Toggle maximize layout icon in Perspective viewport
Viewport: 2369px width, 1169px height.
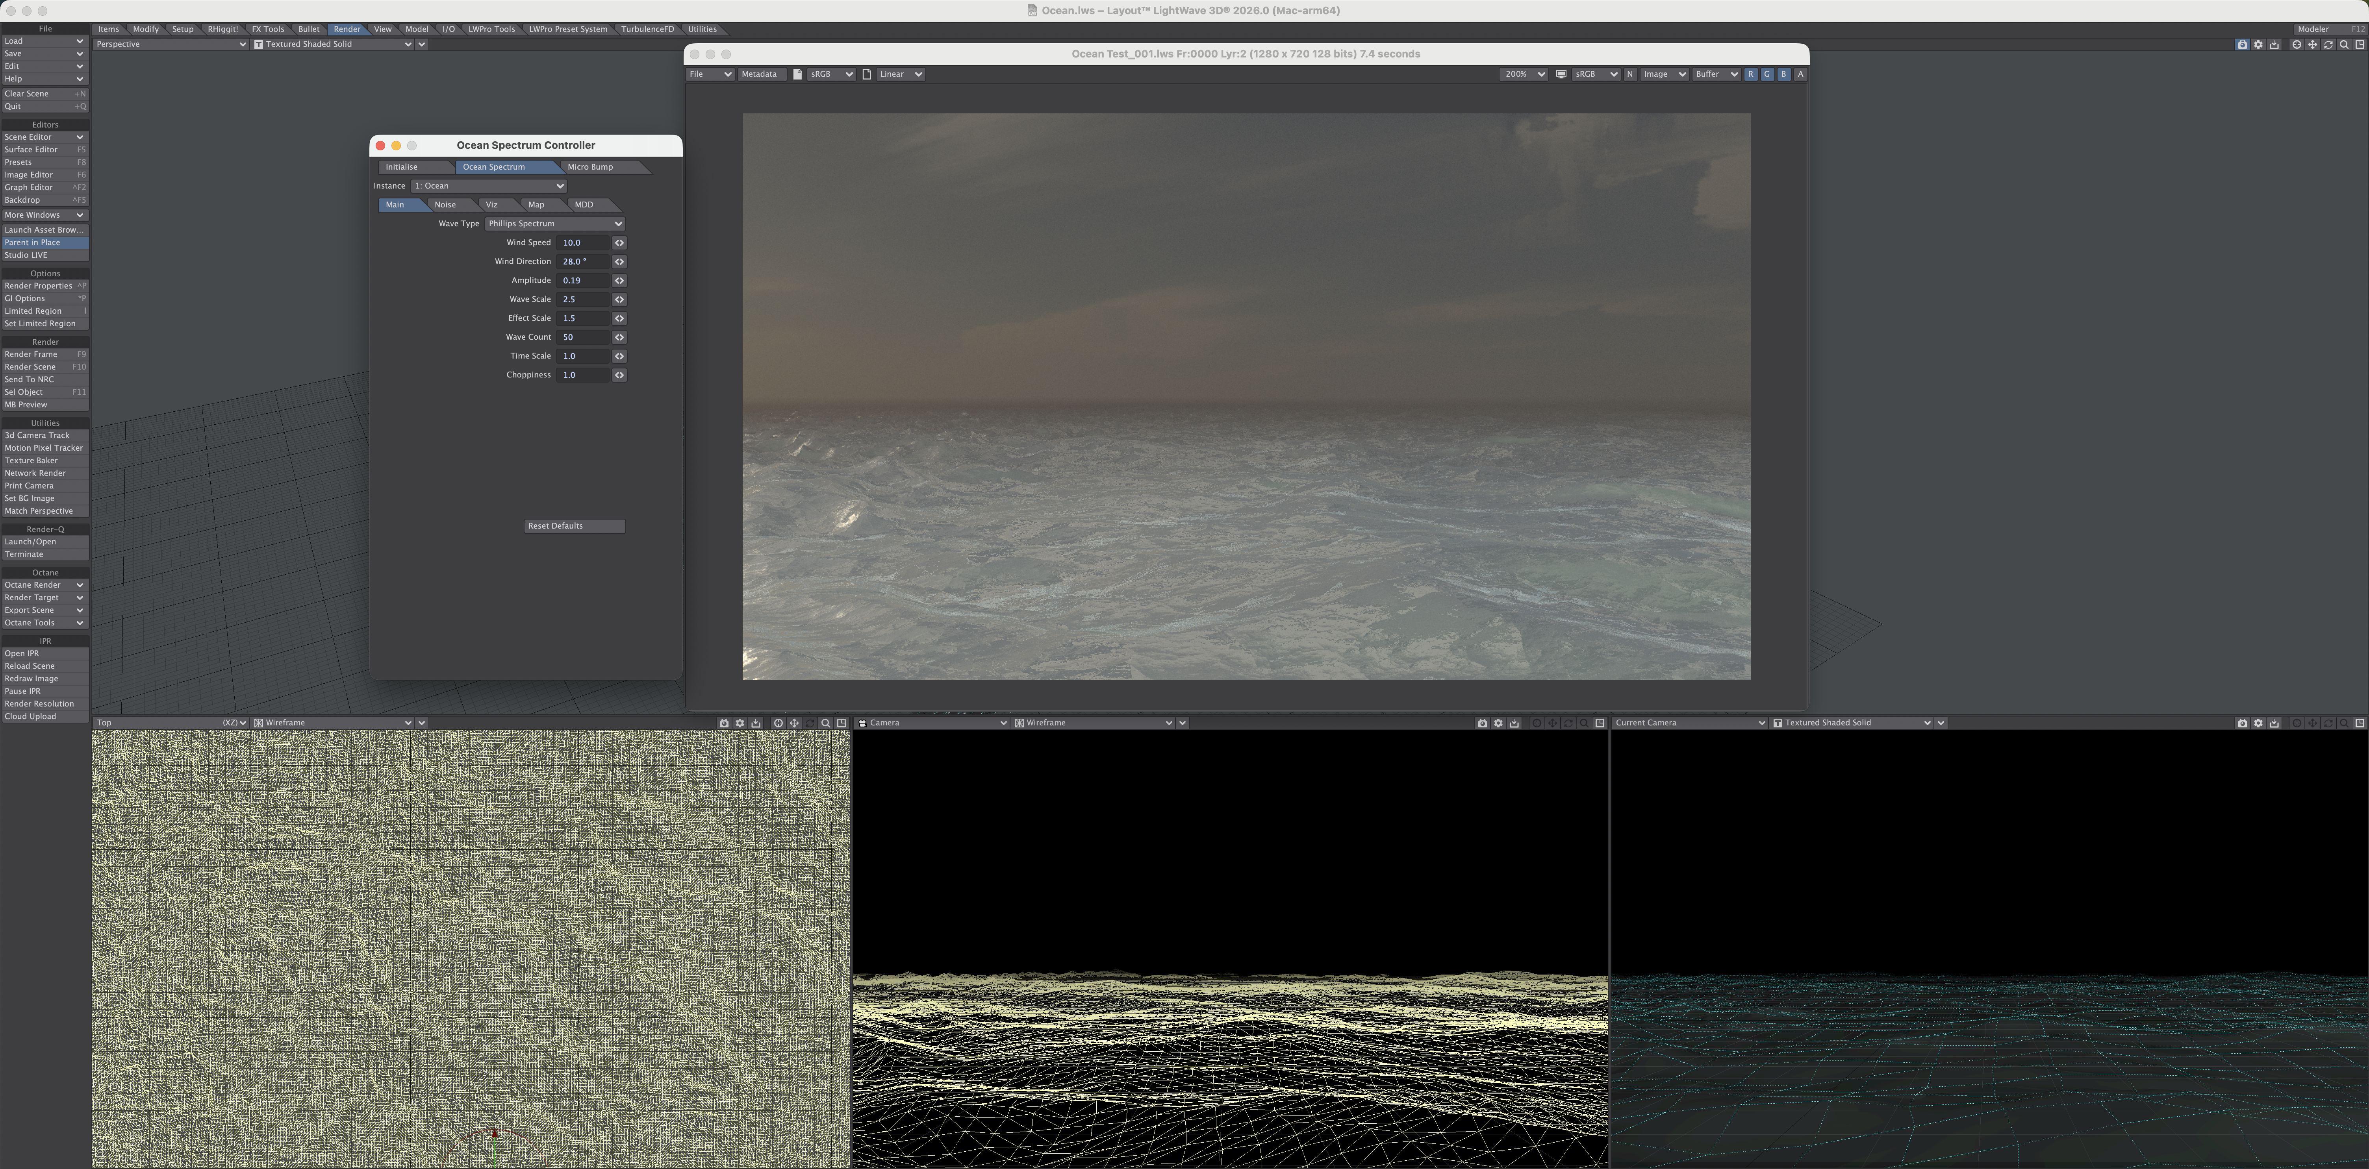click(x=2360, y=44)
